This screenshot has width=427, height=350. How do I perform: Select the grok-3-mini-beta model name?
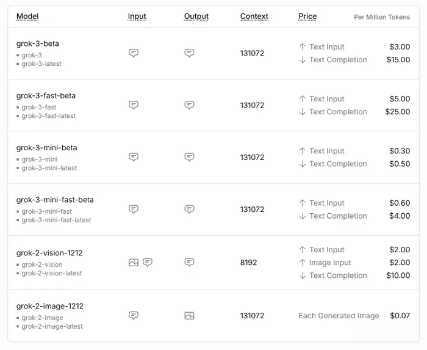pos(46,148)
